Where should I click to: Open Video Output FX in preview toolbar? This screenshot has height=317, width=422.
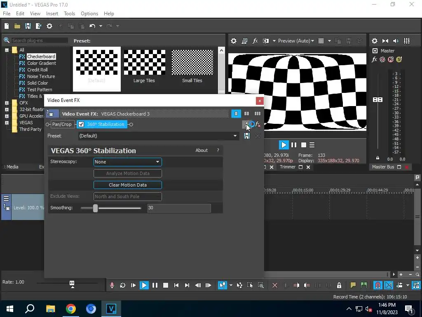pos(255,41)
